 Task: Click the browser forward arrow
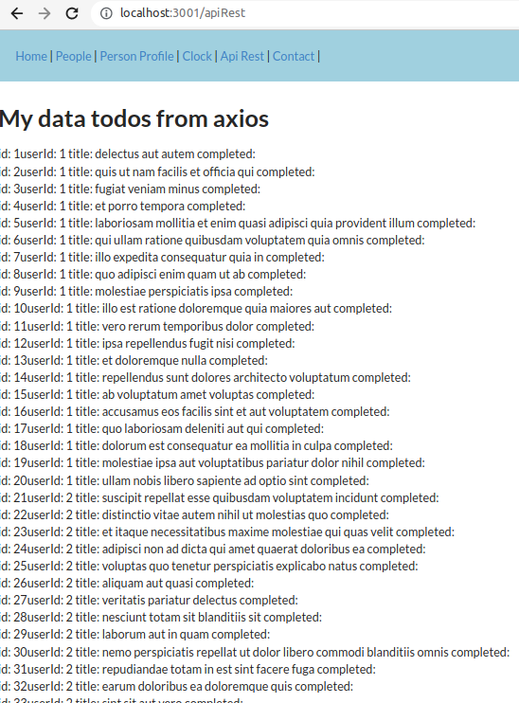45,13
